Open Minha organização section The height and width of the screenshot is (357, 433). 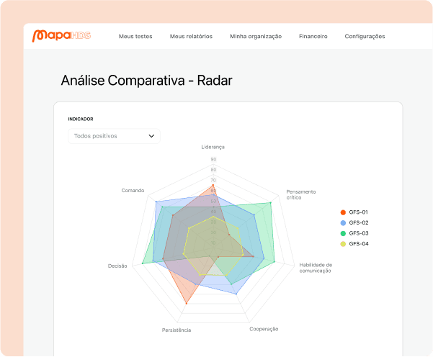click(256, 36)
